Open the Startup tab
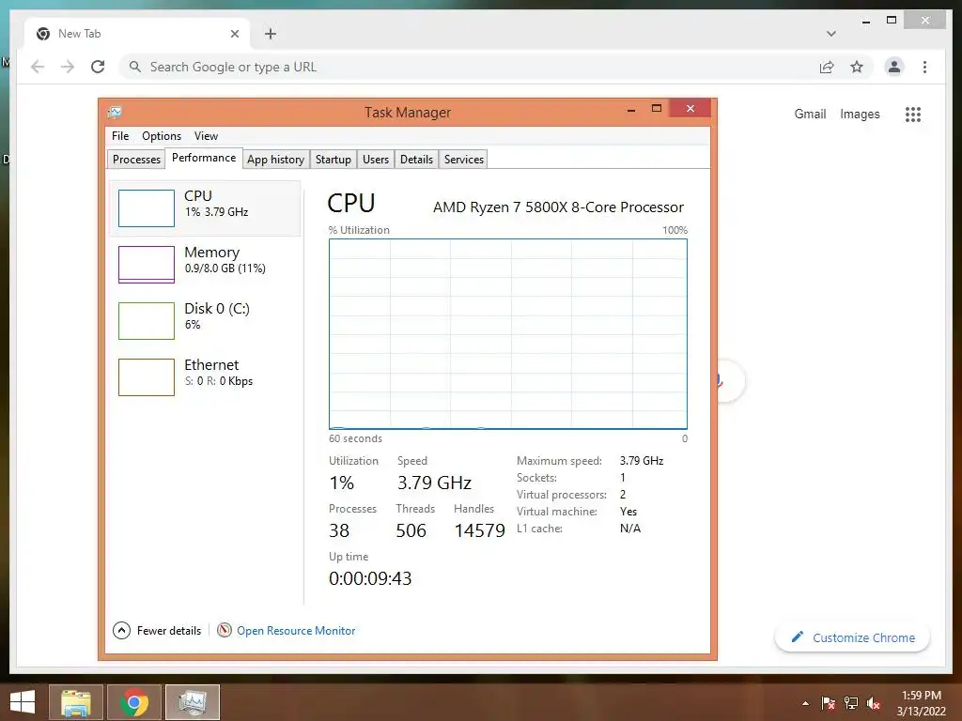The image size is (962, 721). click(x=334, y=160)
